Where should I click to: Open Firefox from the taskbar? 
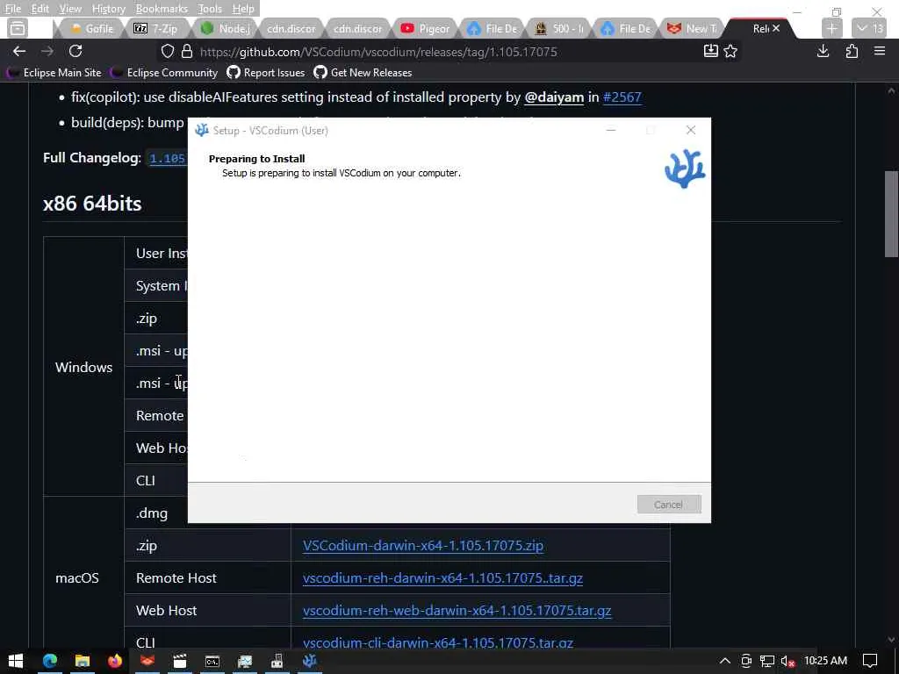115,661
